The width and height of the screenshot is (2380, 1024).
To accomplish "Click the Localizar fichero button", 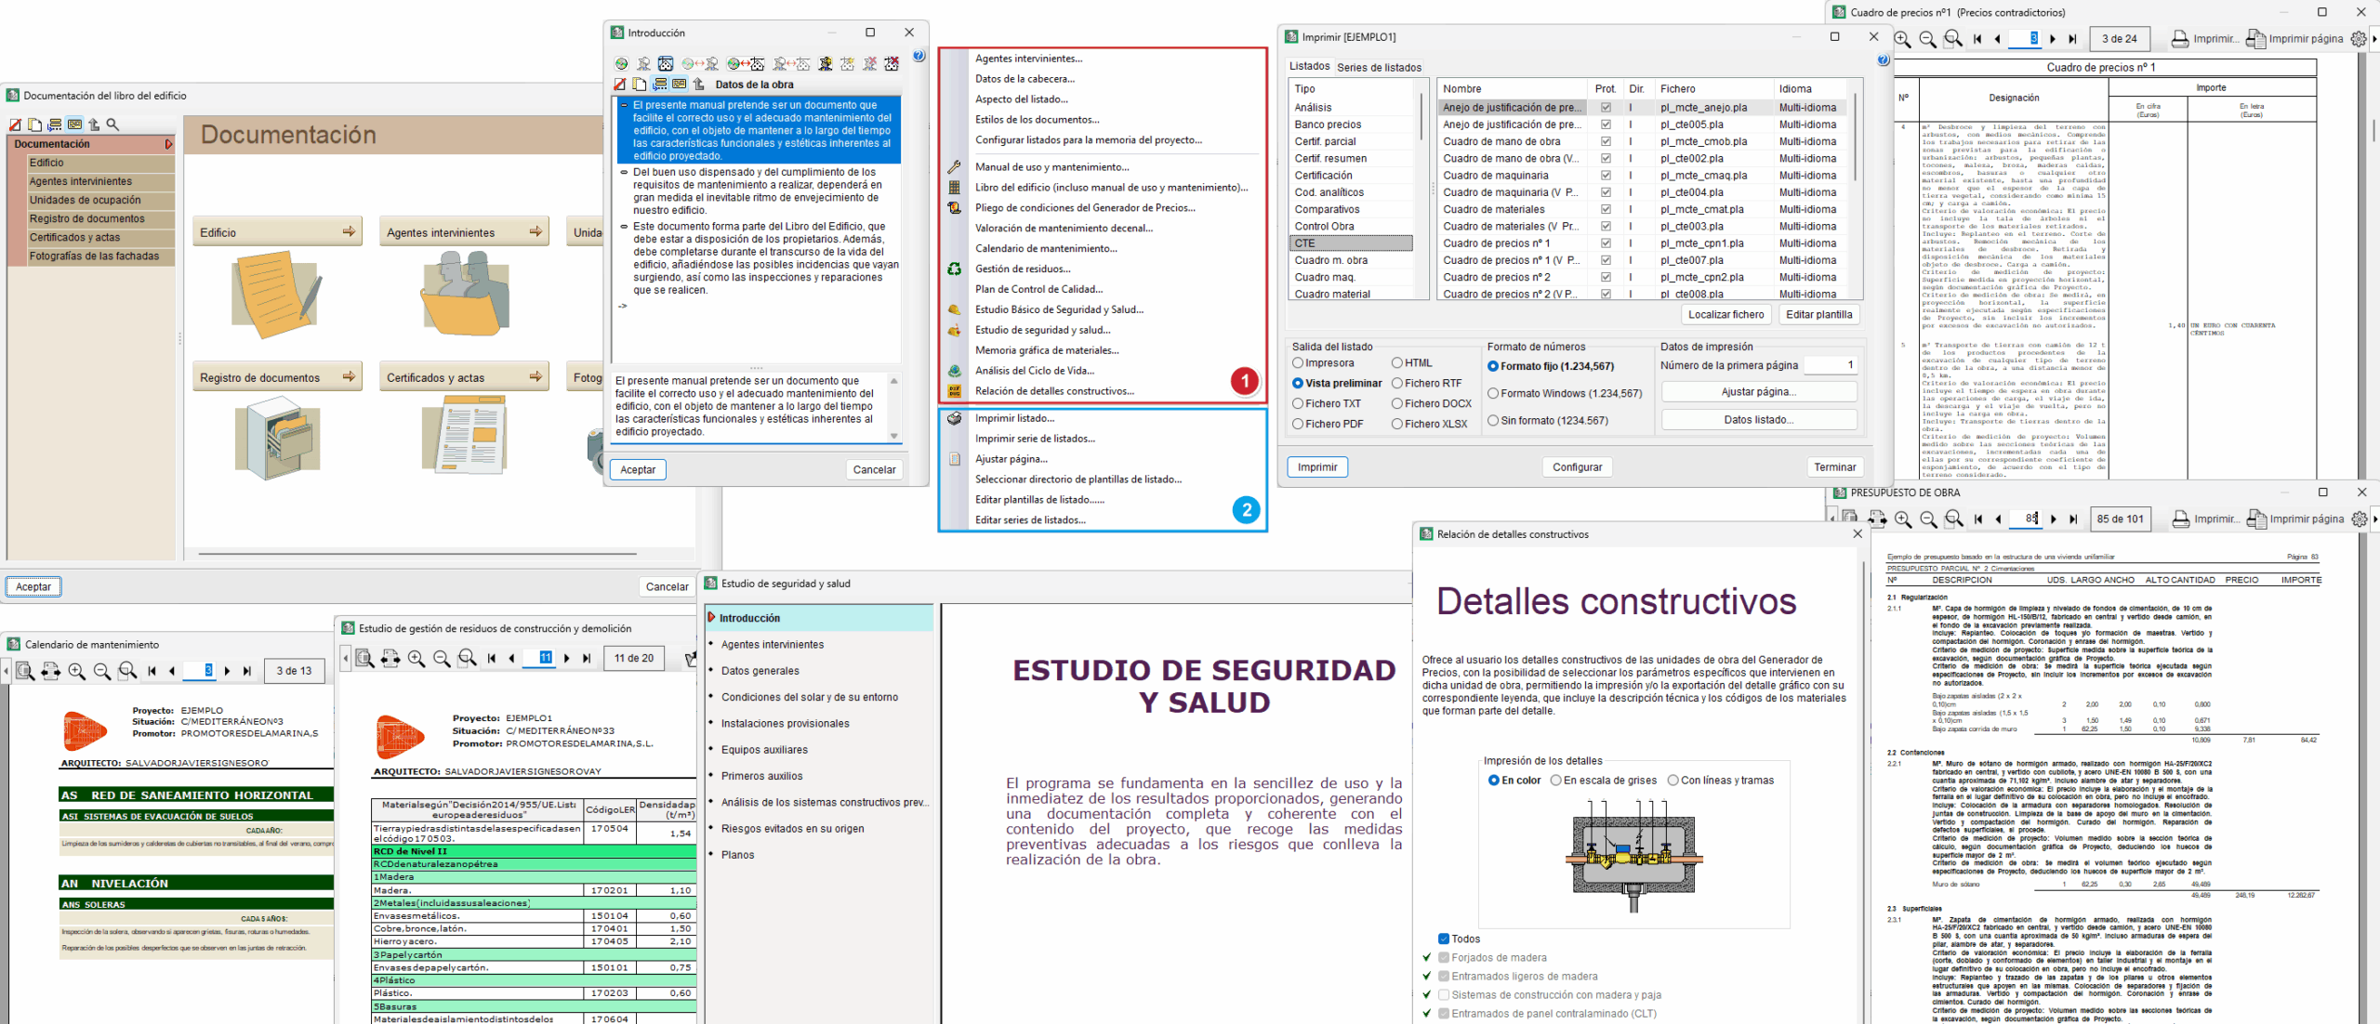I will click(1725, 315).
